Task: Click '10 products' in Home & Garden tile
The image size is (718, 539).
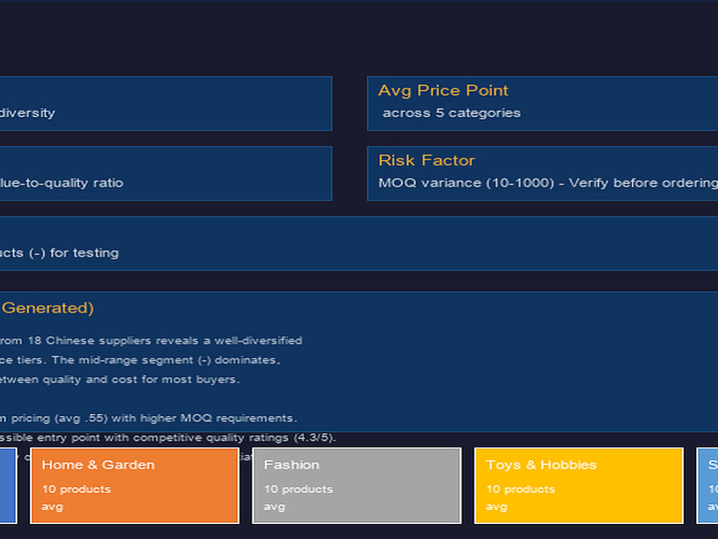Action: pos(77,489)
